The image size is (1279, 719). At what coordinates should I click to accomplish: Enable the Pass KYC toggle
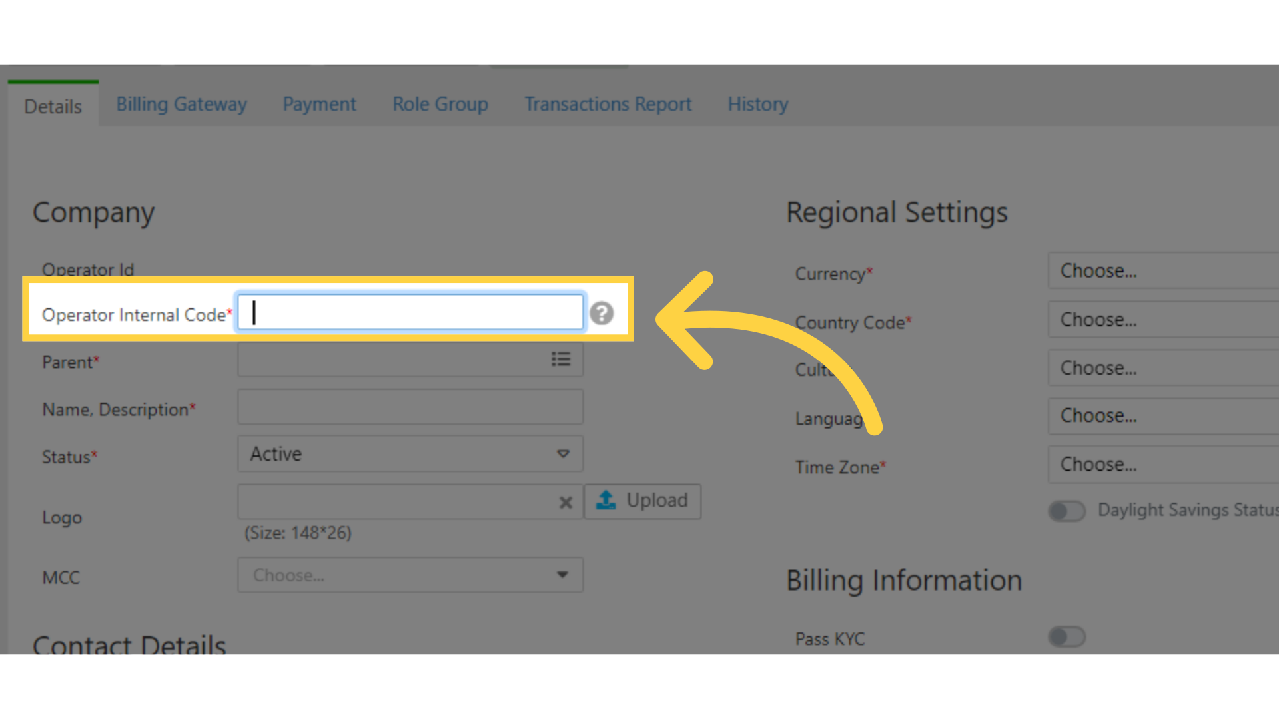pos(1066,637)
